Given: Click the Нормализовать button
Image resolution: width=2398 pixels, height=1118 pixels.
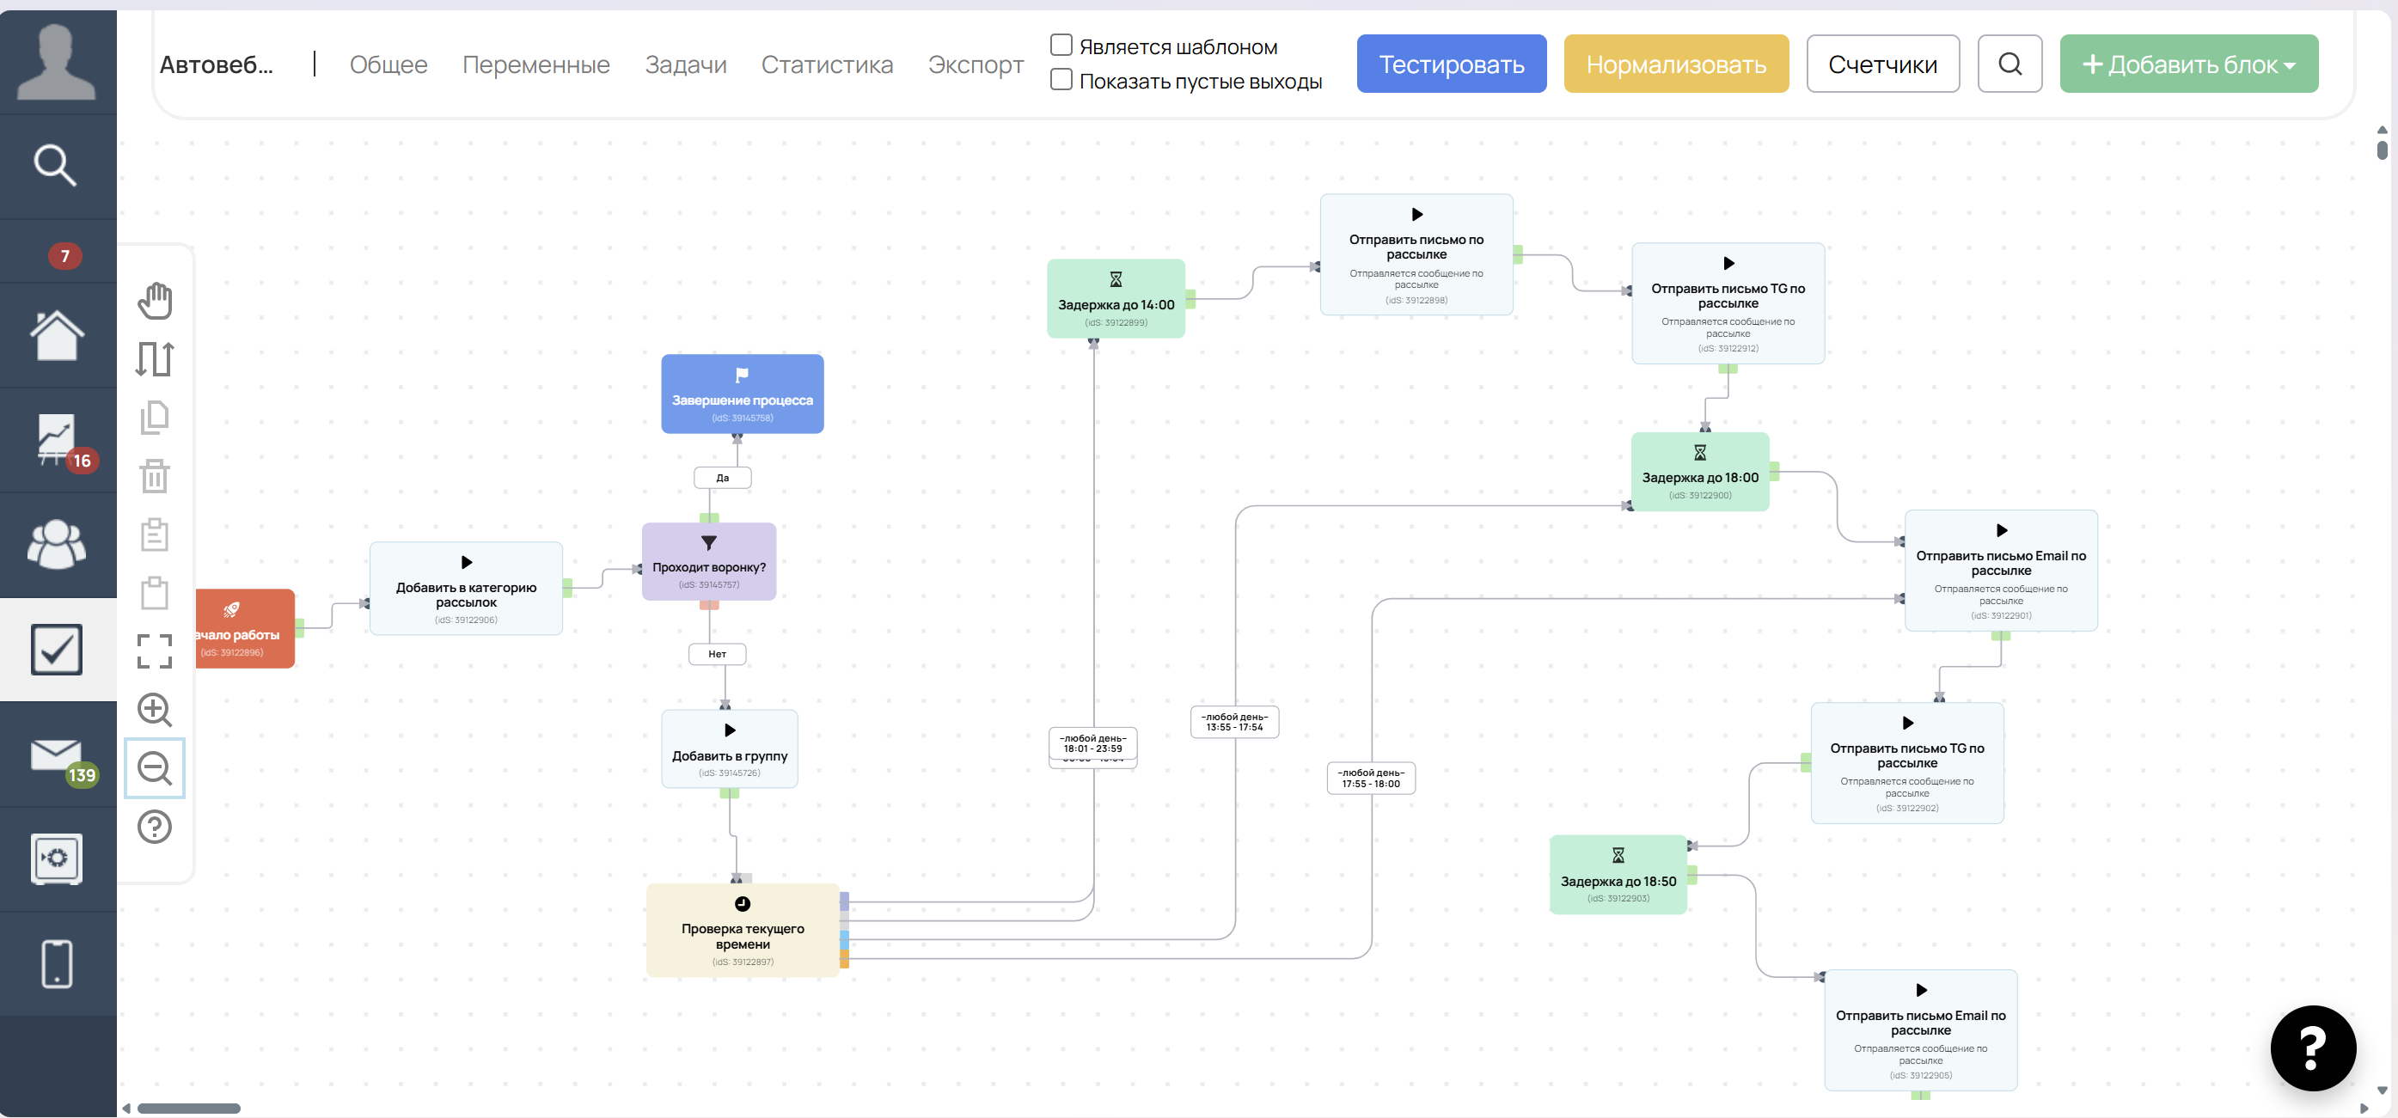Looking at the screenshot, I should (x=1676, y=64).
